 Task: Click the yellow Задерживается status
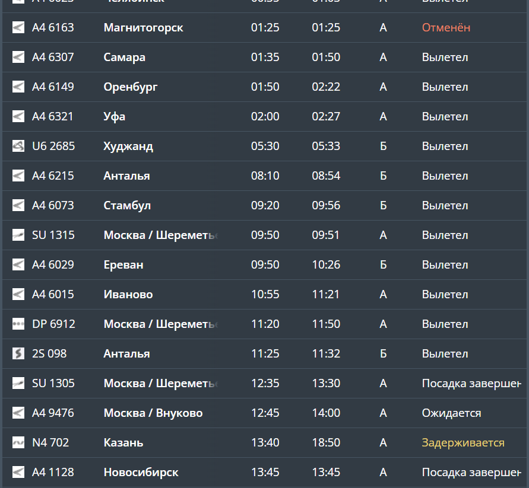click(463, 442)
